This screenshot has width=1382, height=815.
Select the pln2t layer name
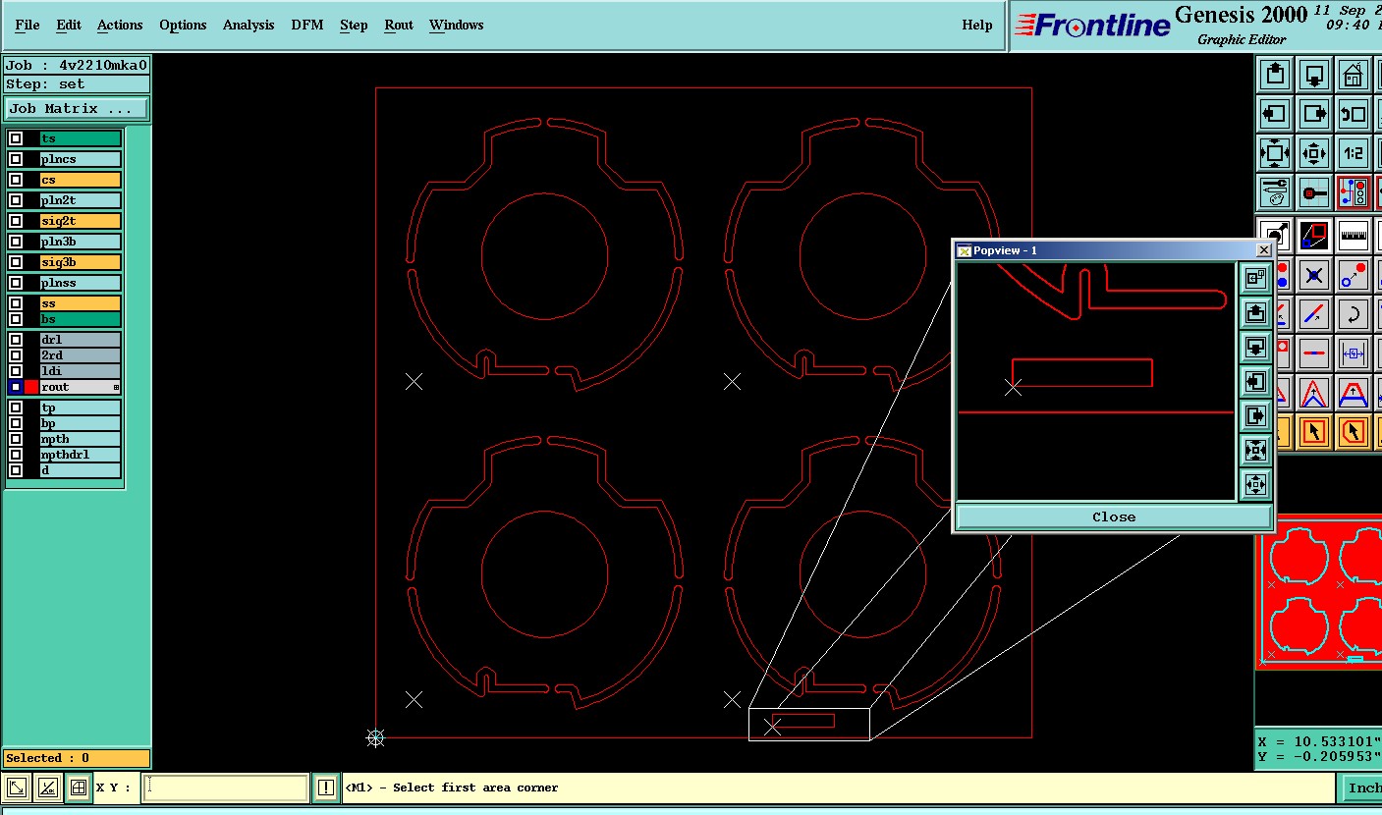81,200
